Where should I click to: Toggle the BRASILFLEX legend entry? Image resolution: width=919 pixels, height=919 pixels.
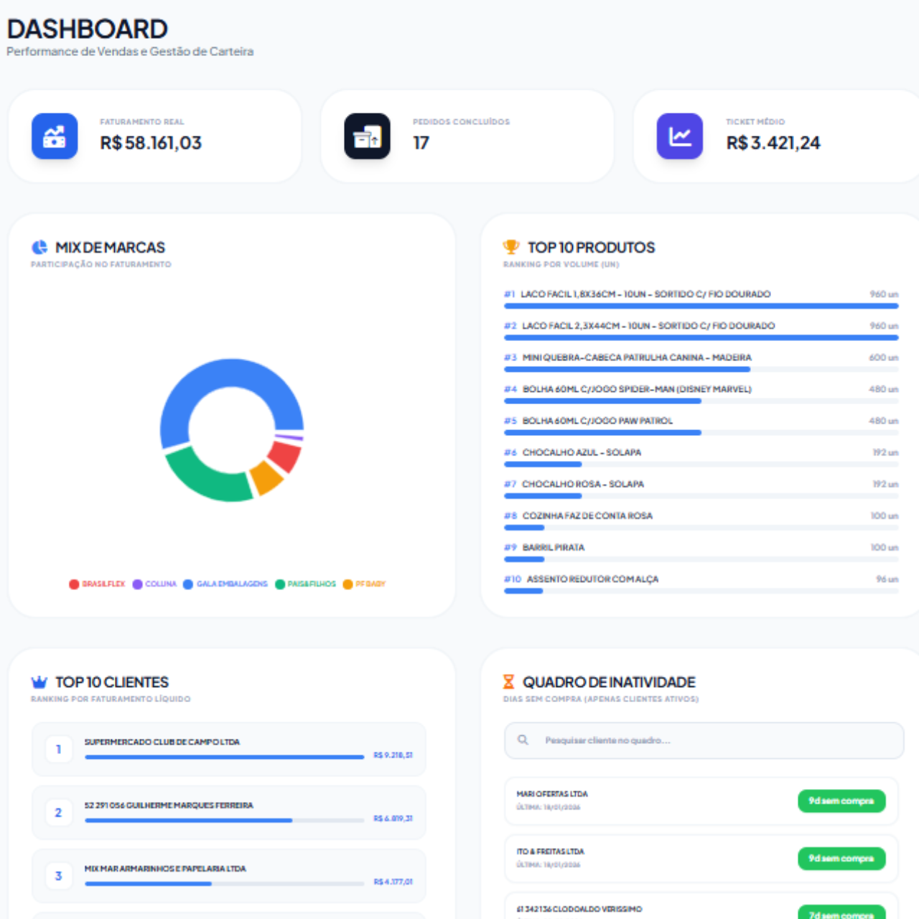[x=98, y=584]
